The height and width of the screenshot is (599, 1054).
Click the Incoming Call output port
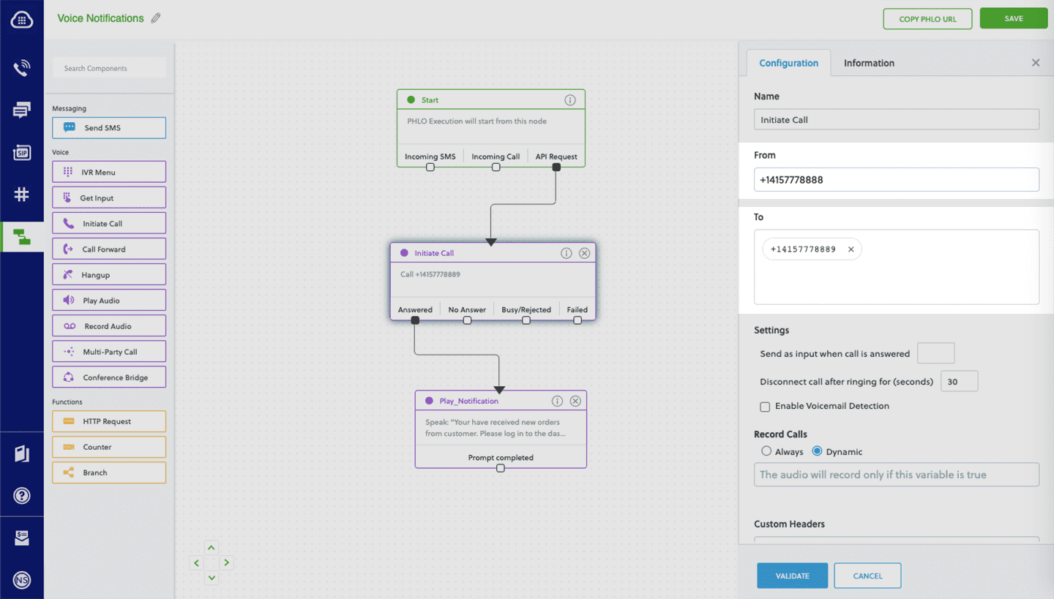tap(496, 167)
